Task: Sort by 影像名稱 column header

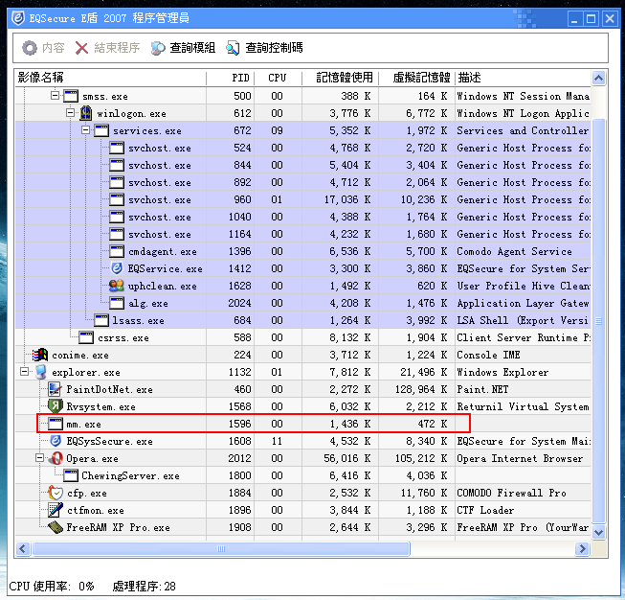Action: click(110, 78)
